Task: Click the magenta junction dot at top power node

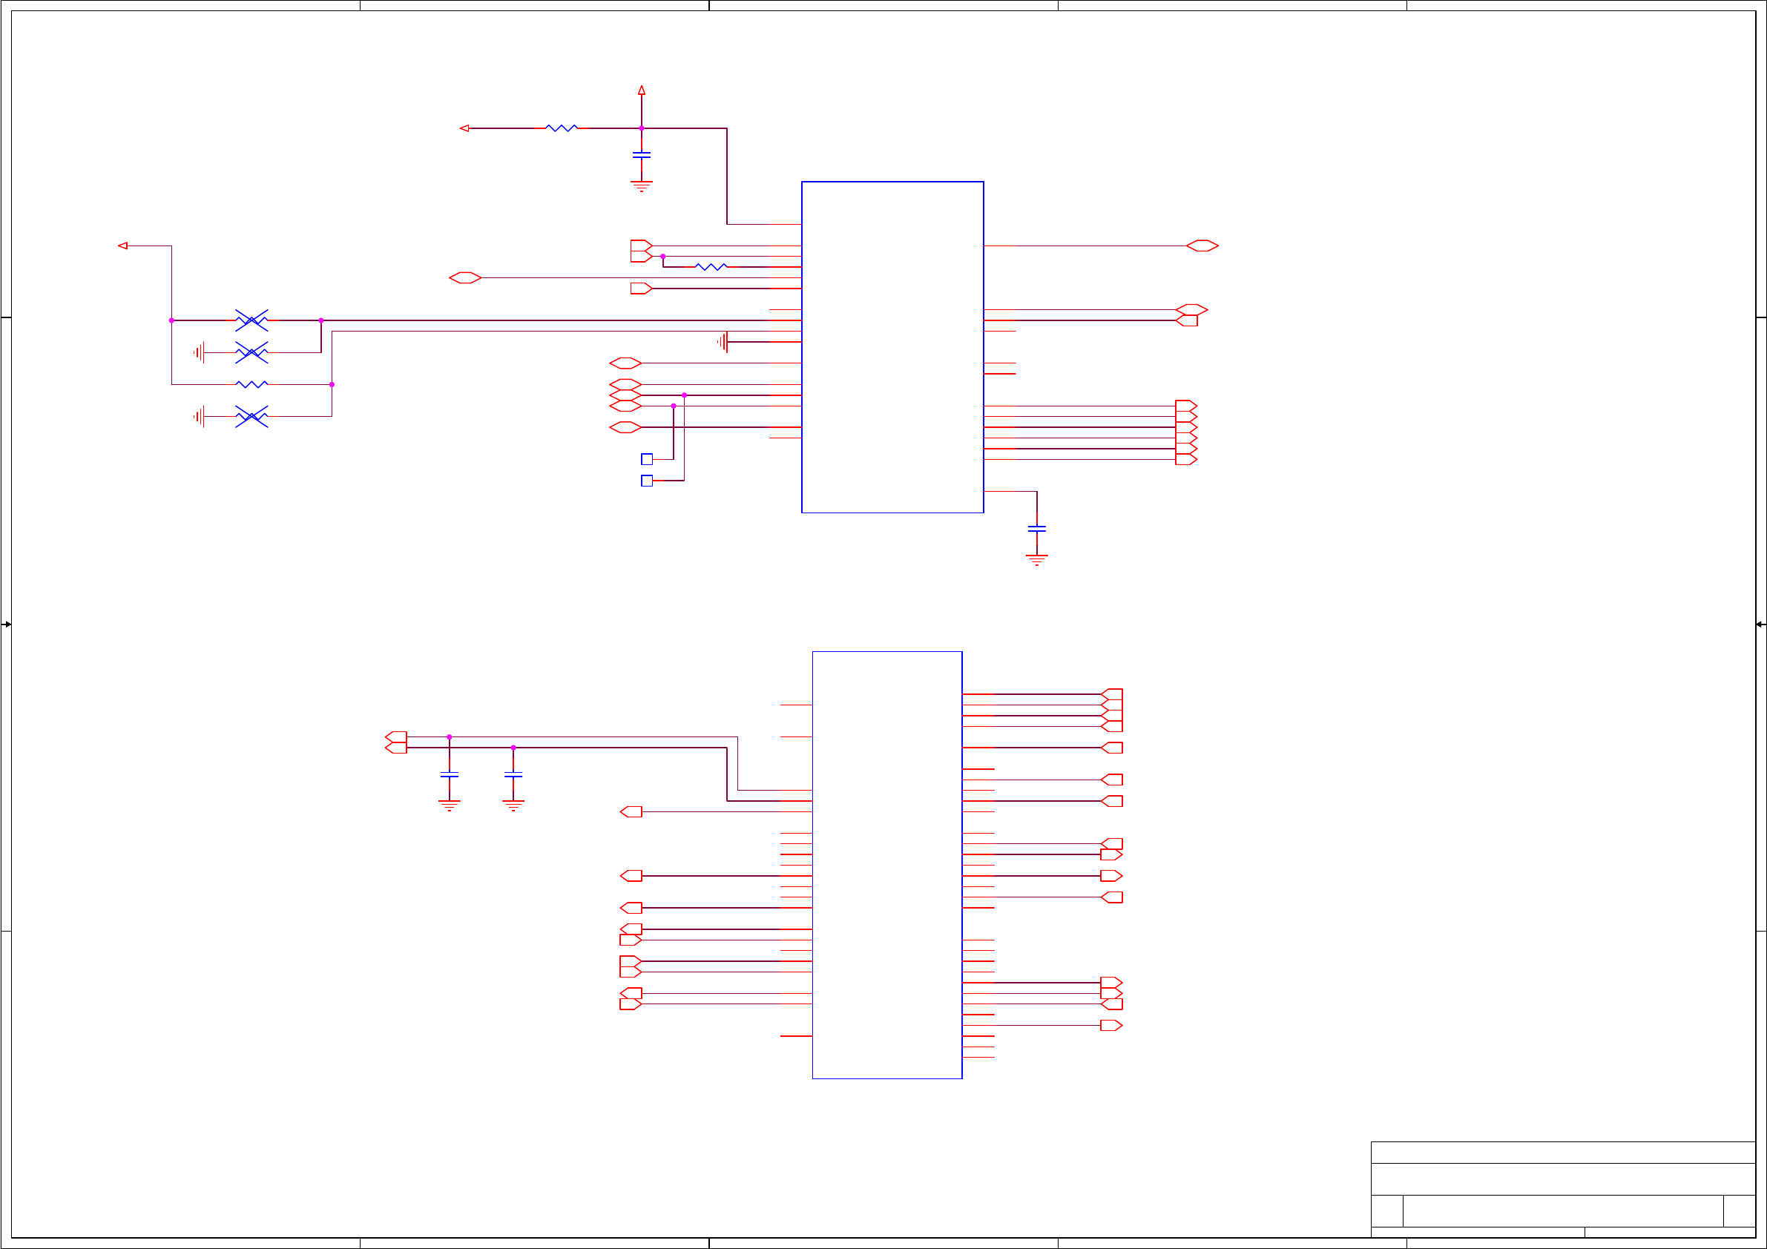Action: click(641, 128)
